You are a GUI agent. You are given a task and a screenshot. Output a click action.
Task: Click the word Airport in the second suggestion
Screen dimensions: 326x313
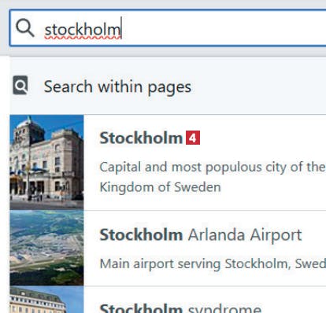276,235
